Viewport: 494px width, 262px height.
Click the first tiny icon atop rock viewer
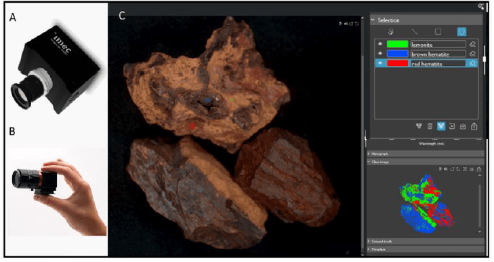point(340,24)
